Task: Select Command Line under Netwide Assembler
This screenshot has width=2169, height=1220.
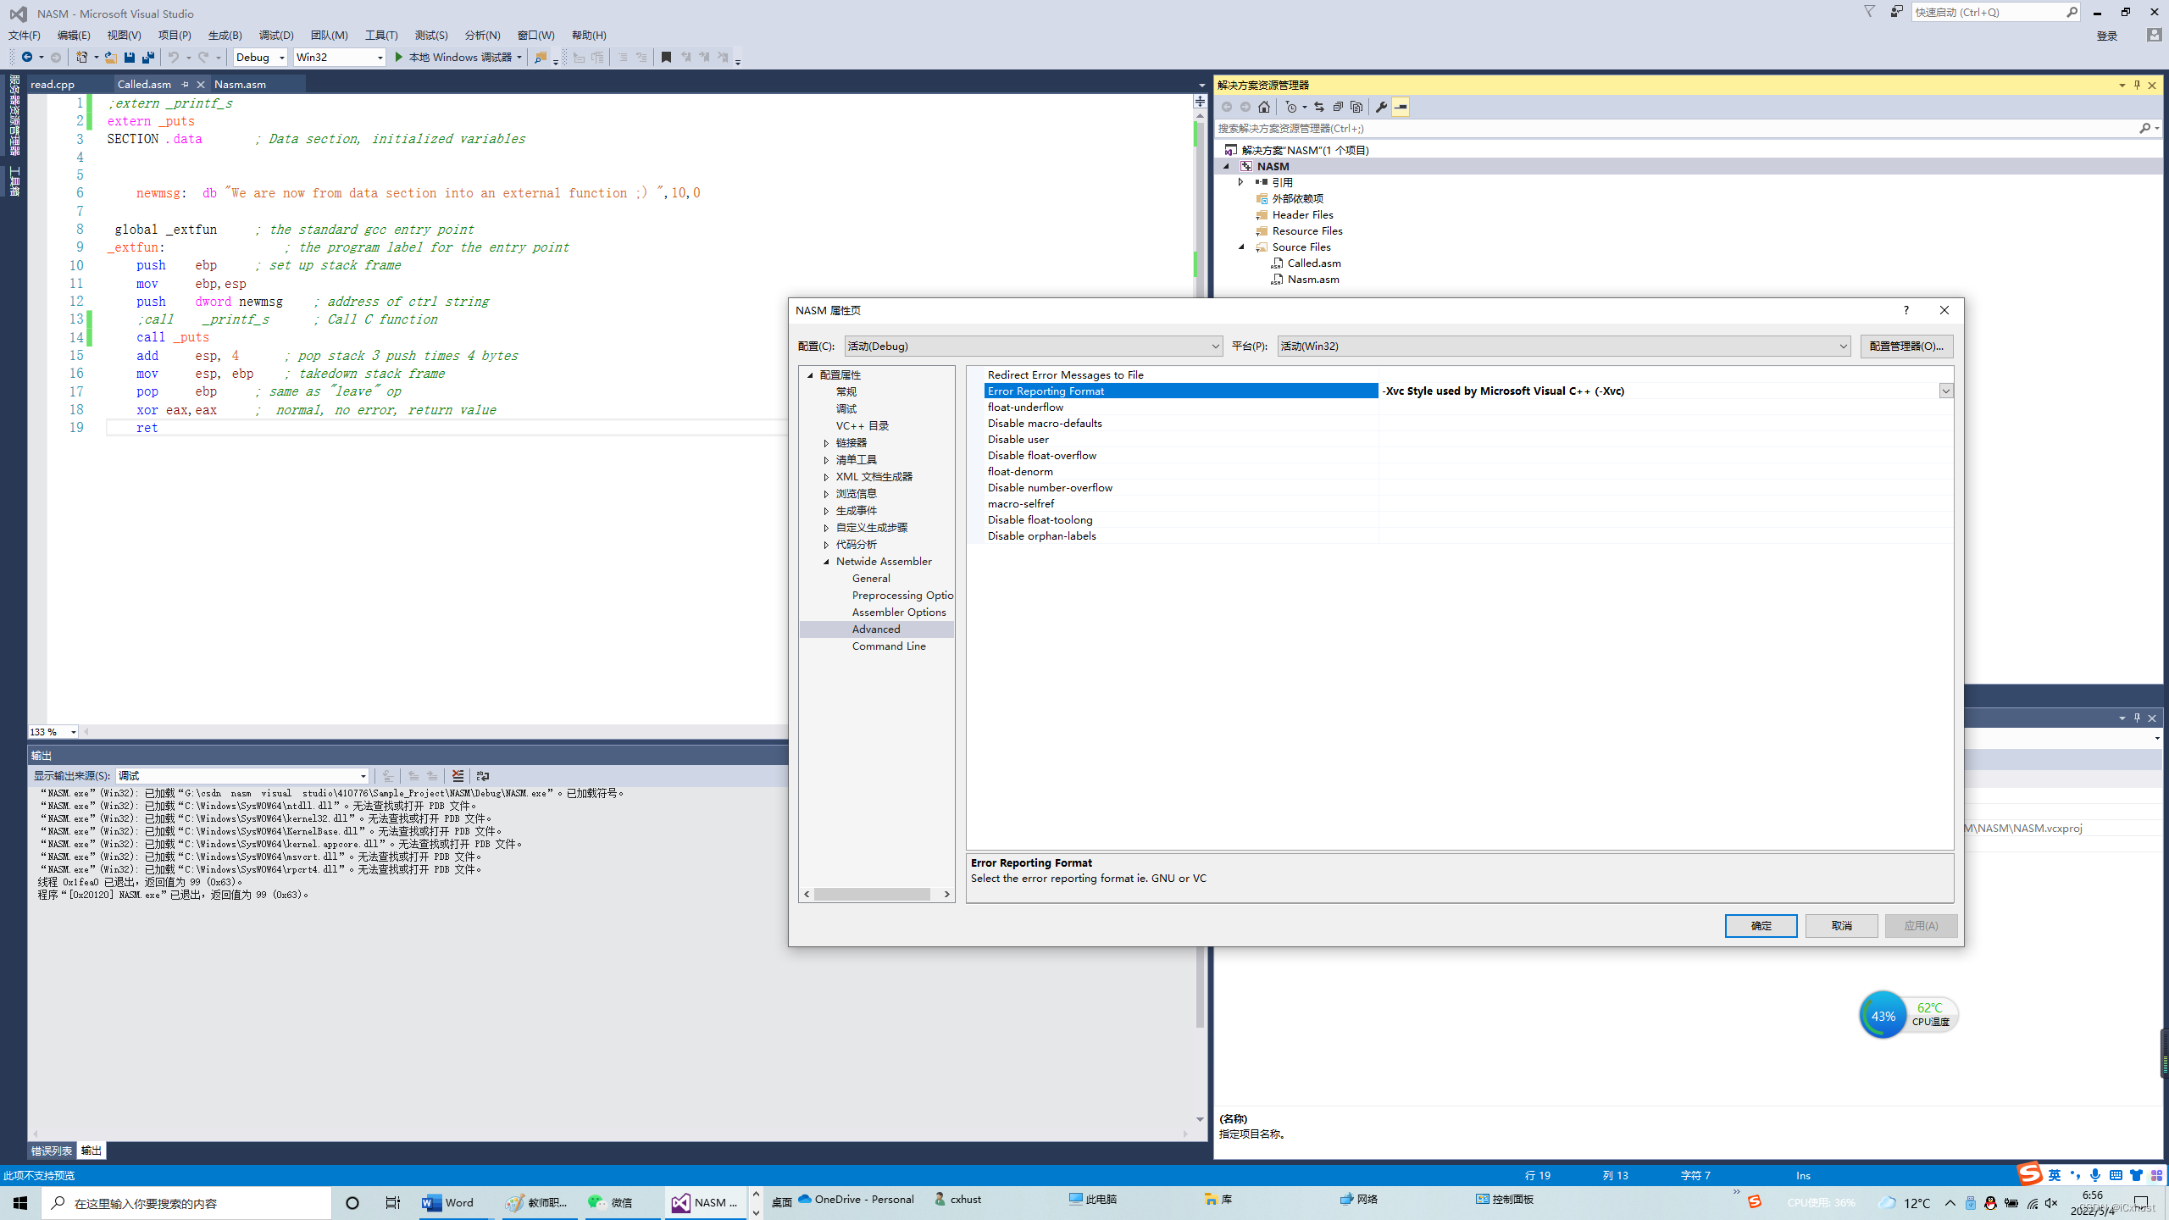Action: click(889, 646)
